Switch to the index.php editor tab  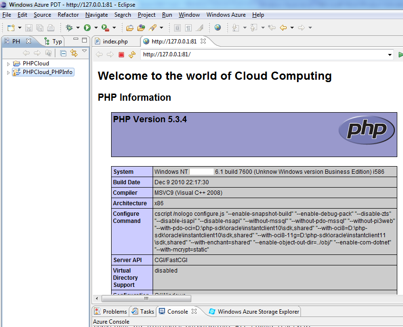tap(115, 42)
